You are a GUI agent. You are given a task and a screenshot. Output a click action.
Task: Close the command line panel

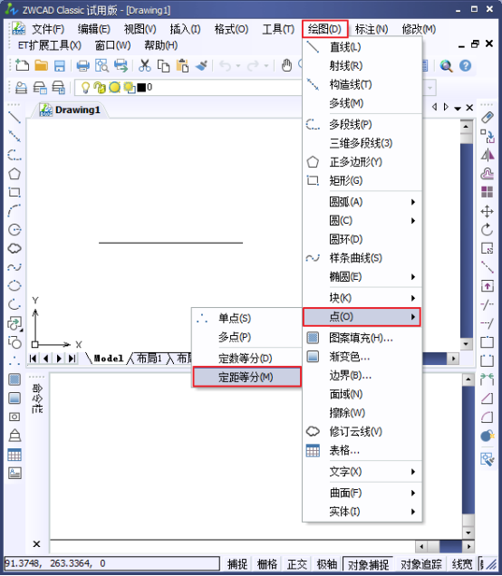pyautogui.click(x=36, y=544)
